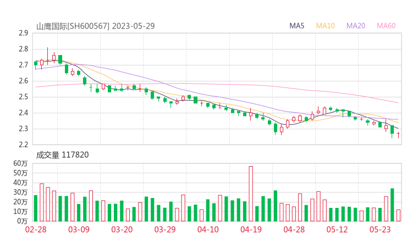
Task: Click the stock title 山鹰国际[SH600567]
Action: [x=73, y=26]
